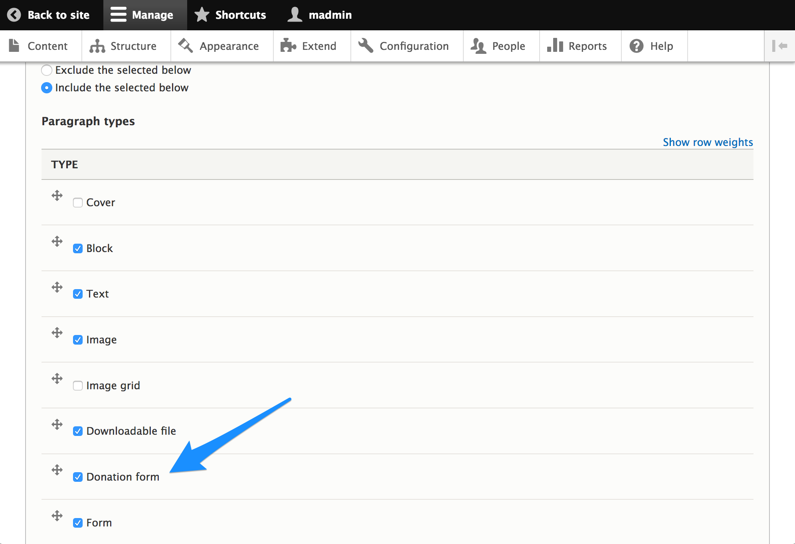Screen dimensions: 795x544
Task: Click the Manage hamburger icon
Action: point(119,15)
